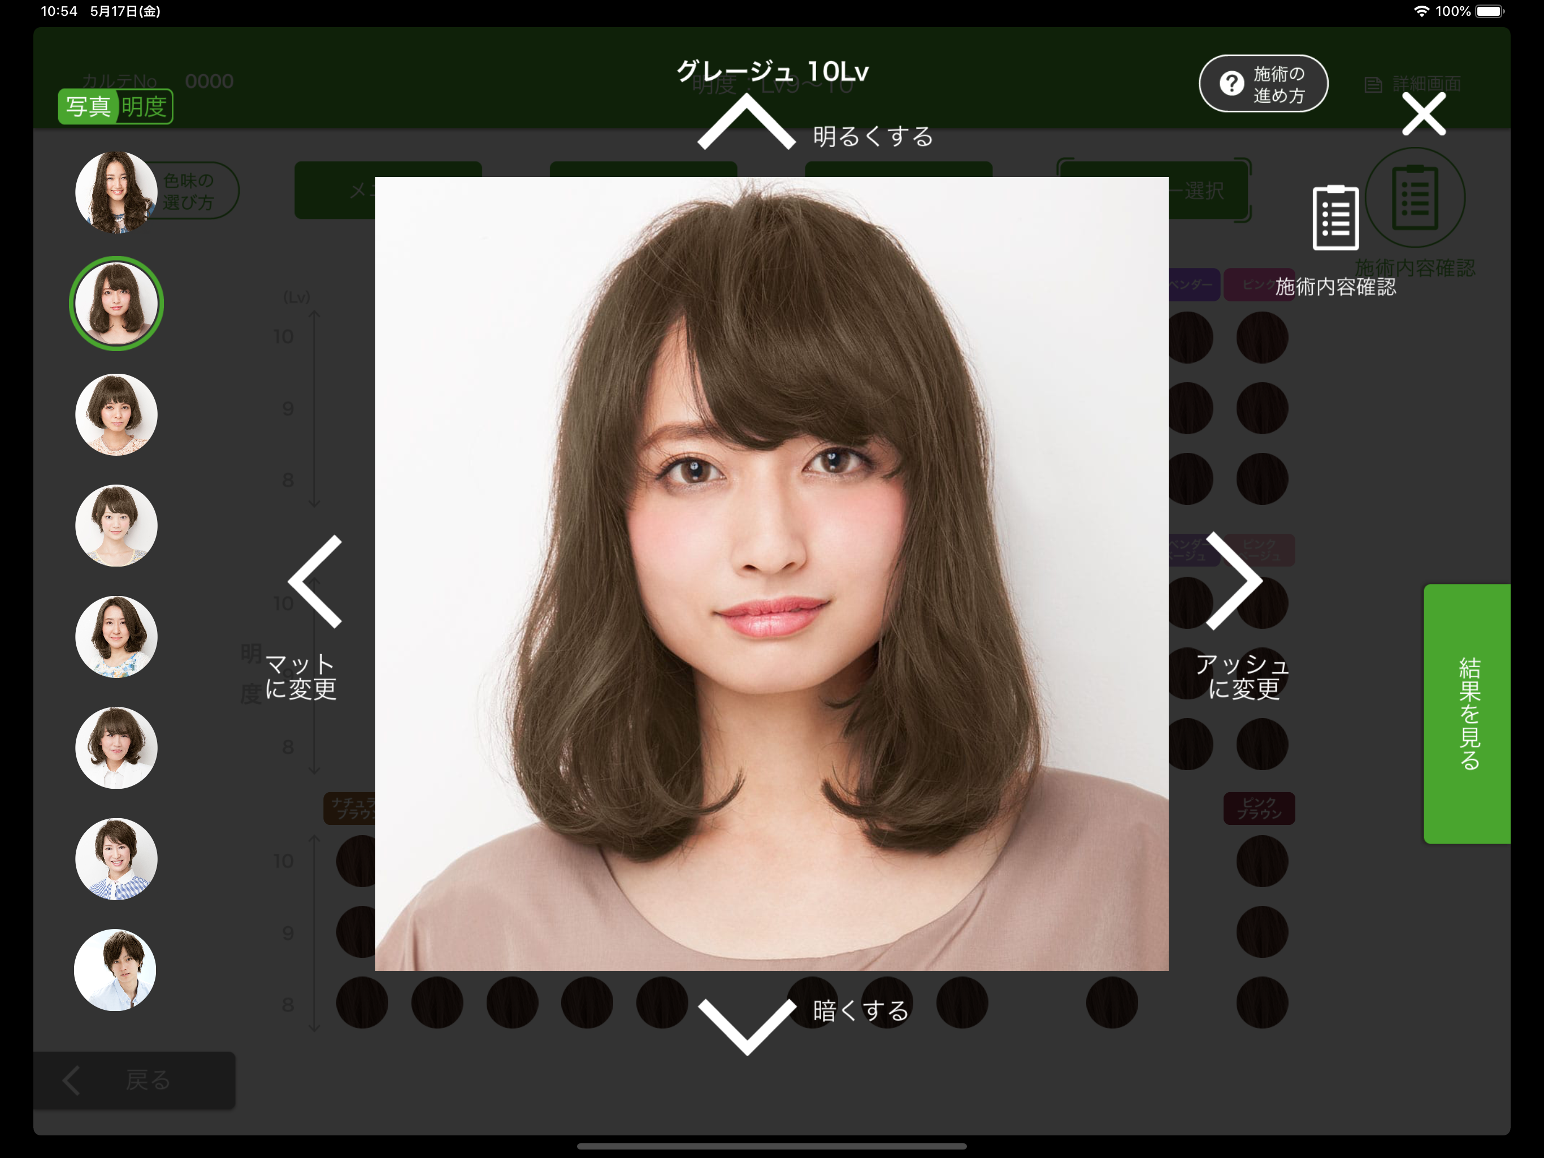Tap the dimmed 詳細画面 link
The height and width of the screenshot is (1158, 1544).
(1413, 84)
